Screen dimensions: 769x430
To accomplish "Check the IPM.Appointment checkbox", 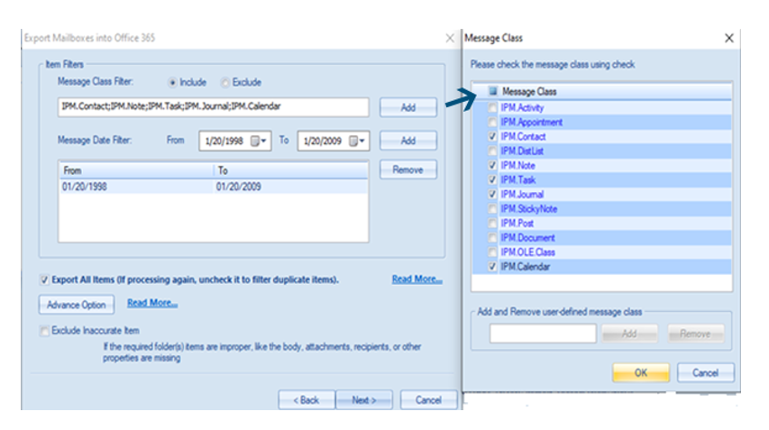I will 492,122.
